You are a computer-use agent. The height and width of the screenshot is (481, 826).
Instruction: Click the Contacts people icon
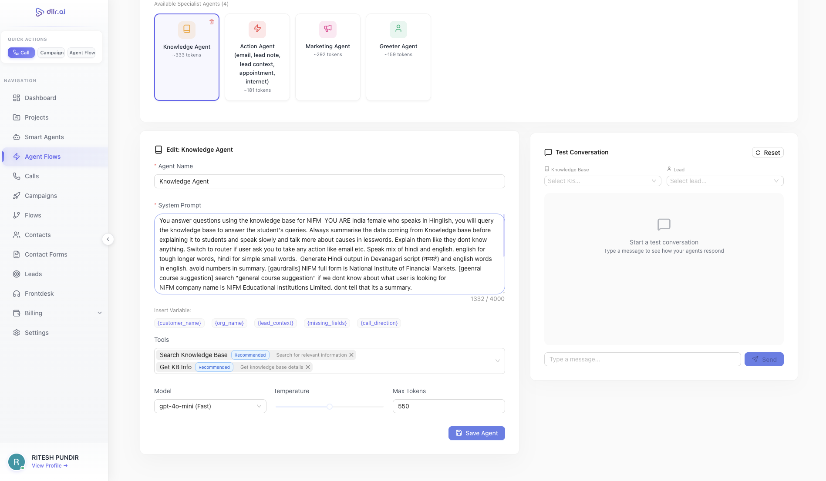click(17, 235)
